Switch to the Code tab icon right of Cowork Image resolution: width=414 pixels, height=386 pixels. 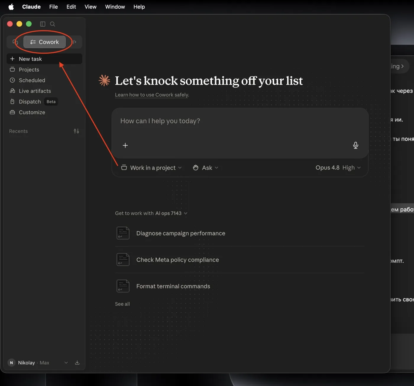(x=74, y=42)
